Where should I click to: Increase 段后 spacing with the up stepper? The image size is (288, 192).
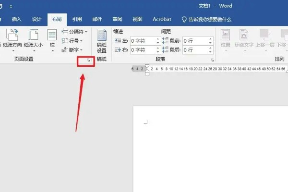coord(210,48)
